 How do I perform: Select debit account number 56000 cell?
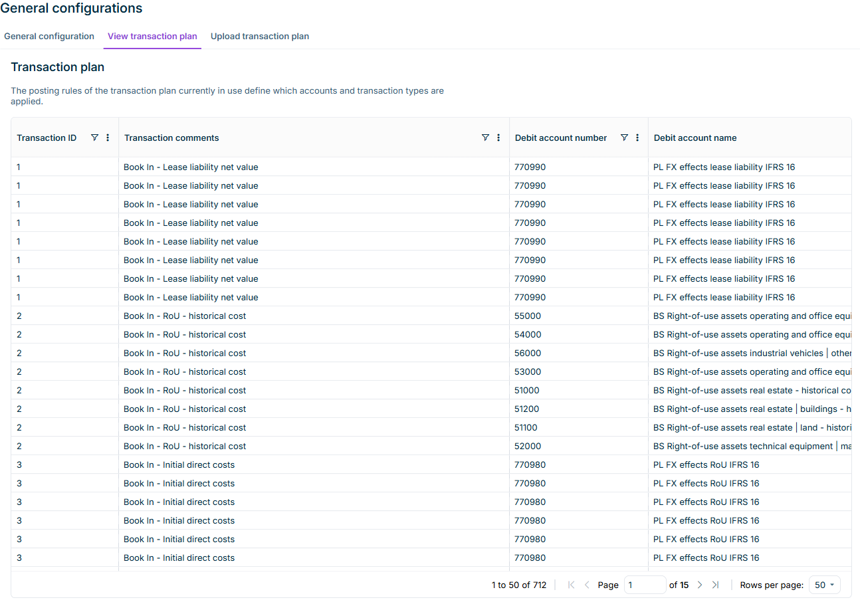pos(579,353)
